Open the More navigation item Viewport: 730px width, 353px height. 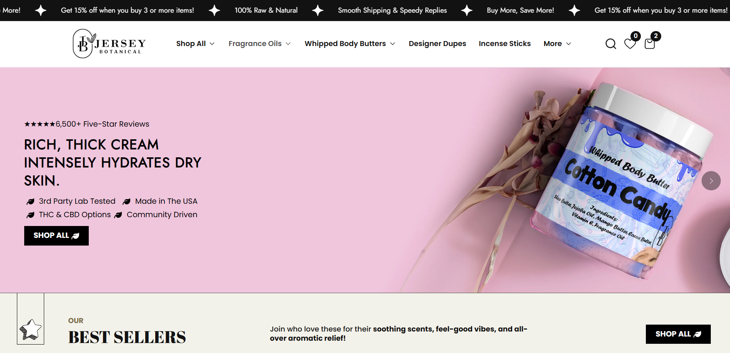tap(552, 44)
